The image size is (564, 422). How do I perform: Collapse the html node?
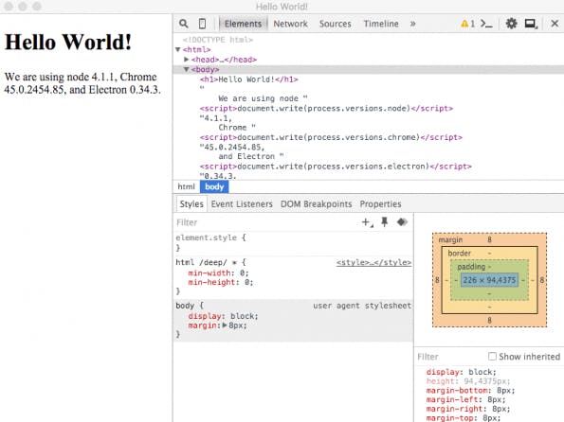[x=177, y=49]
